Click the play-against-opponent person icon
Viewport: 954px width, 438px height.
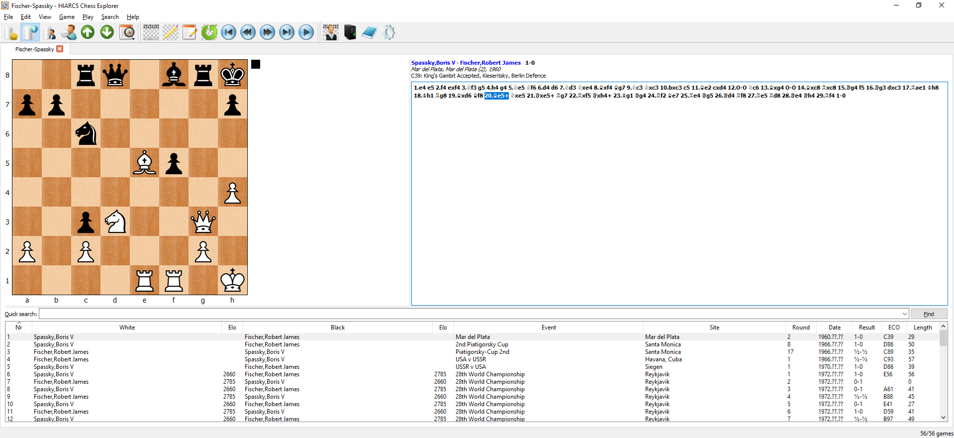(x=331, y=33)
